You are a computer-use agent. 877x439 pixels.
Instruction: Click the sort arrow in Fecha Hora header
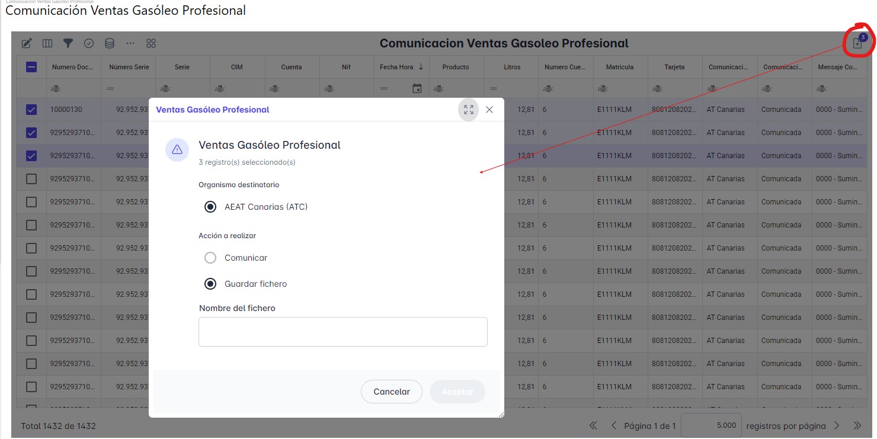tap(421, 67)
